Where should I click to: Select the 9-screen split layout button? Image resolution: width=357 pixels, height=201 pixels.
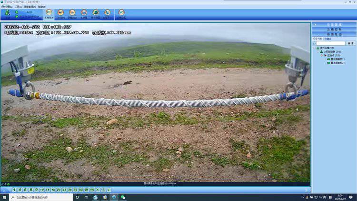(36, 190)
